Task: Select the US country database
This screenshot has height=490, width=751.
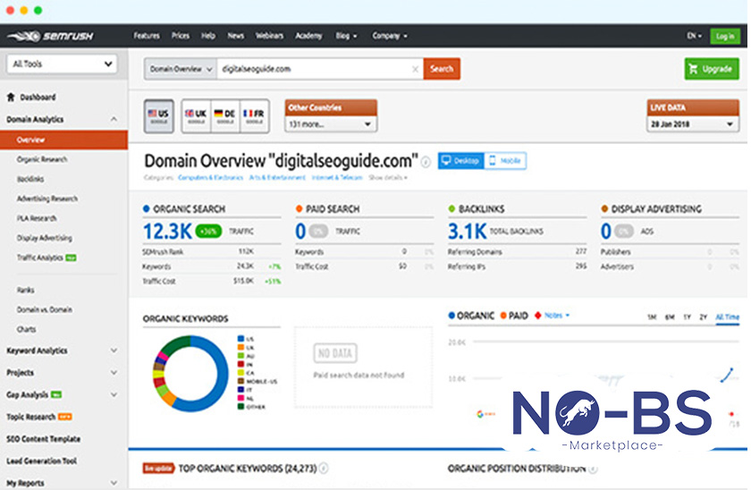Action: click(158, 116)
